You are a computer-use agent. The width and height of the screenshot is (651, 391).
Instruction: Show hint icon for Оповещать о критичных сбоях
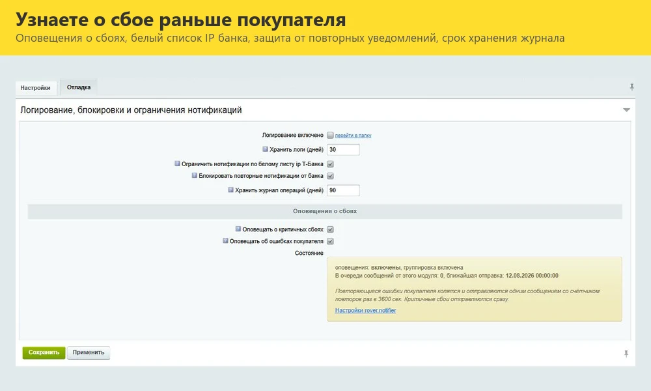(x=238, y=229)
